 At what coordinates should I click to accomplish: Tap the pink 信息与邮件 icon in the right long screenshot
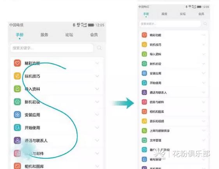[x=144, y=102]
